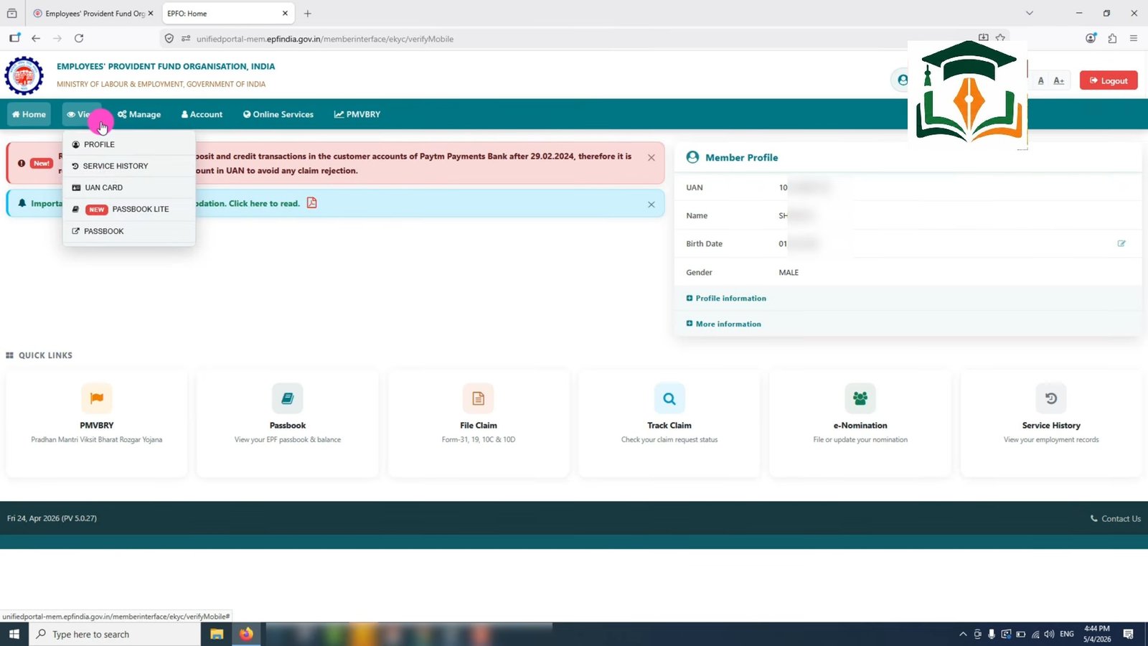
Task: Open list all tabs dropdown arrow
Action: click(x=1030, y=13)
